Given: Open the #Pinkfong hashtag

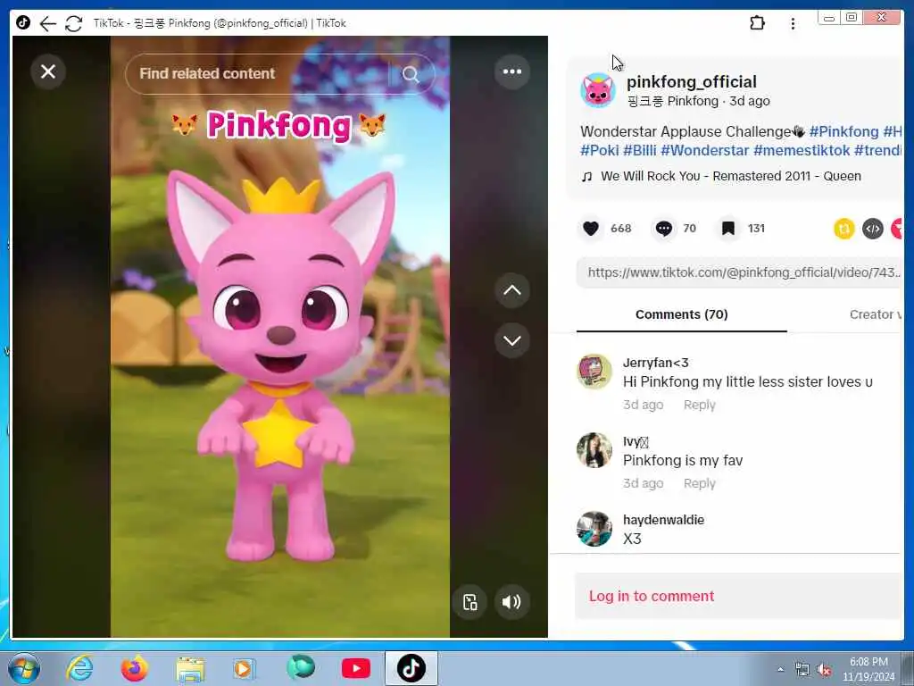Looking at the screenshot, I should (x=843, y=132).
